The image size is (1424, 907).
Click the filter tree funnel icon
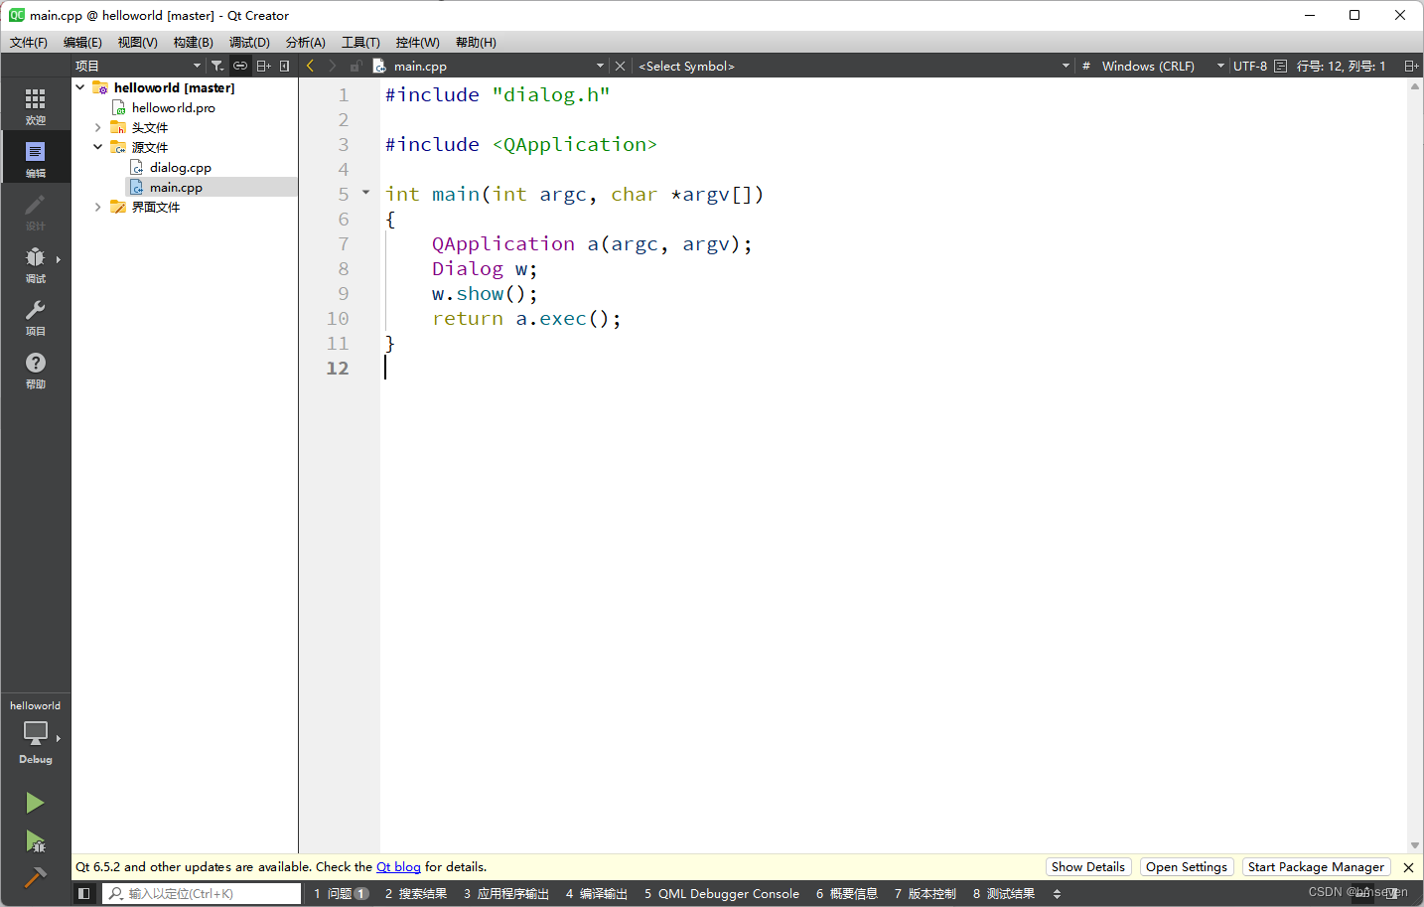tap(217, 66)
